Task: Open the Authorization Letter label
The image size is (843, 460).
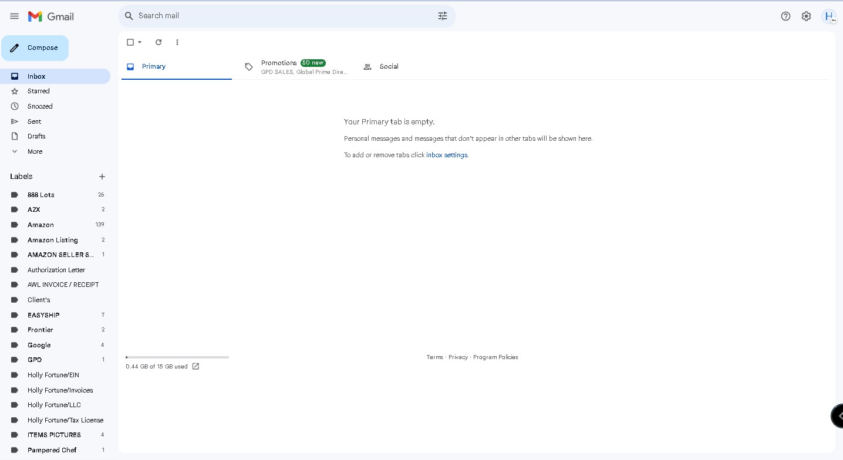Action: click(x=55, y=270)
